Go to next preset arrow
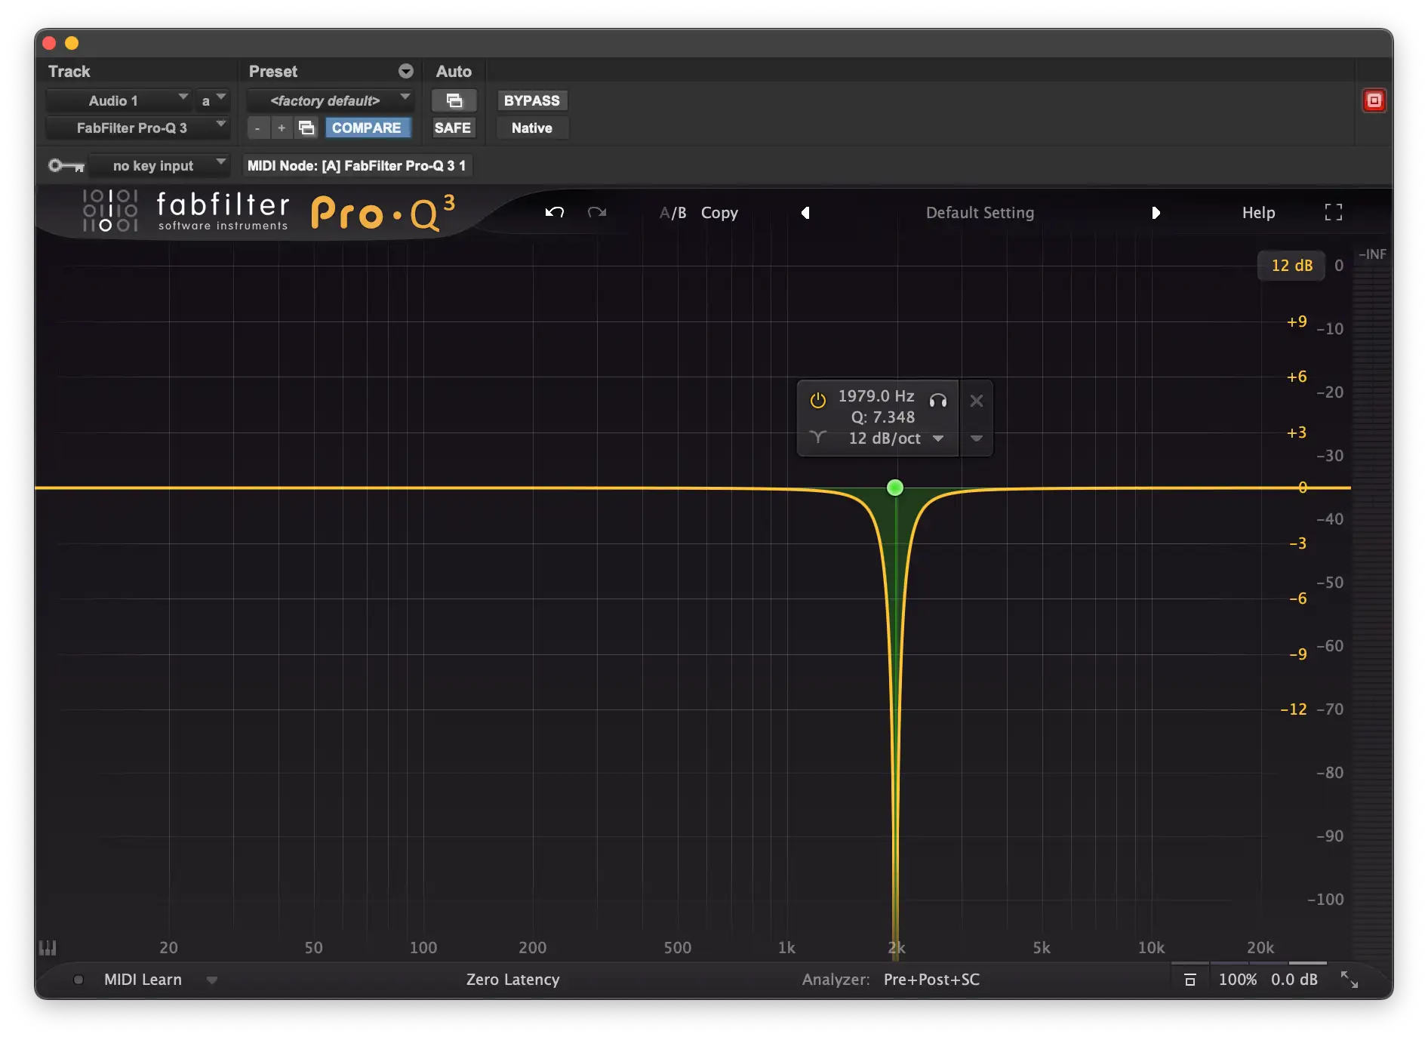 (x=1156, y=213)
